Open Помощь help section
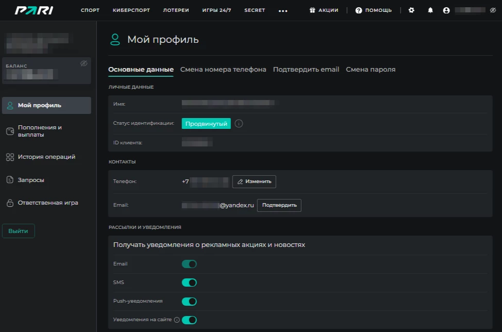502x332 pixels. click(x=374, y=10)
